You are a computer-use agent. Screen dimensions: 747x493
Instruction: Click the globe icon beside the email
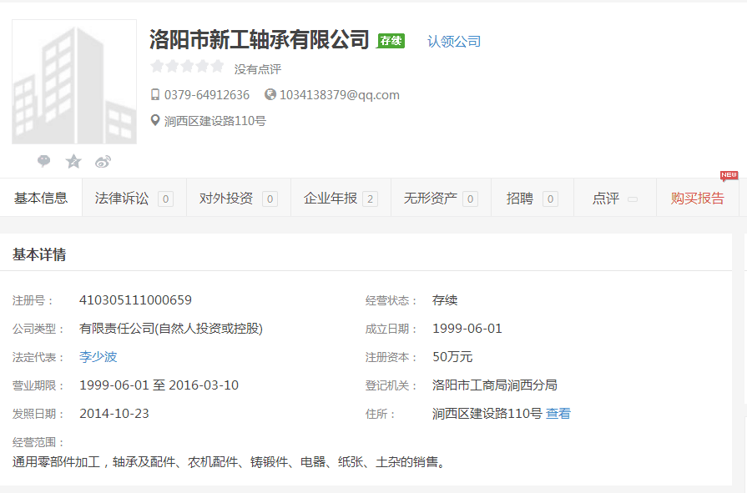pos(270,95)
